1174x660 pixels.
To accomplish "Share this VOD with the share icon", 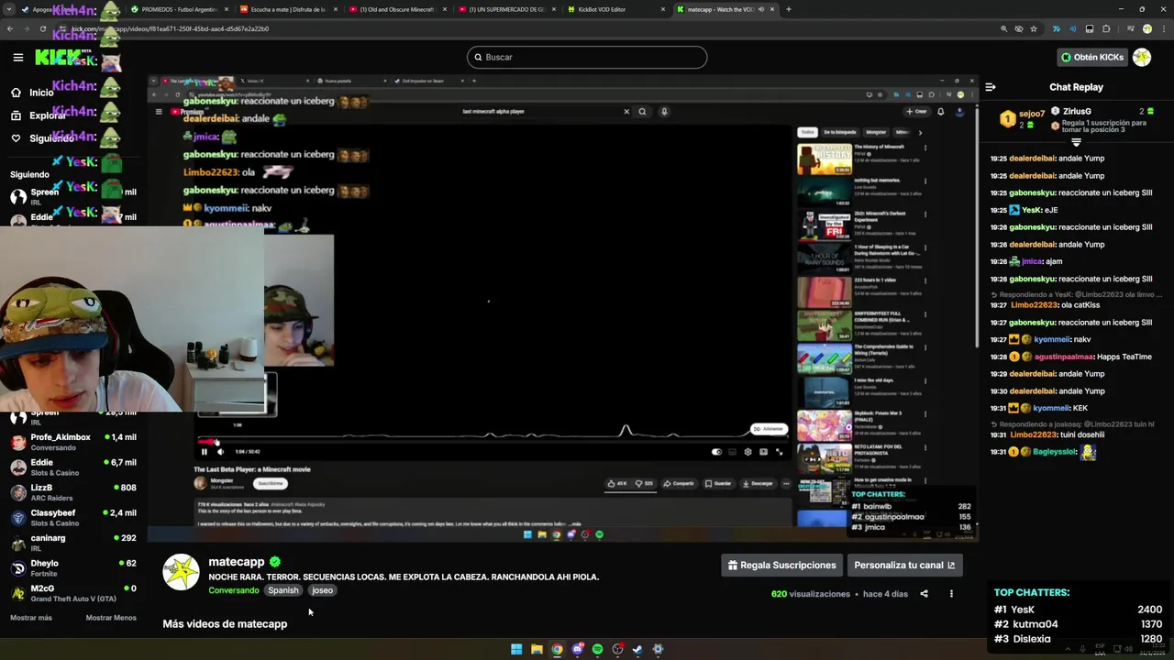I will tap(924, 594).
